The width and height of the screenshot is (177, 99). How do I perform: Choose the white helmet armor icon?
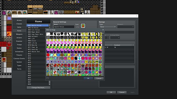(58, 69)
